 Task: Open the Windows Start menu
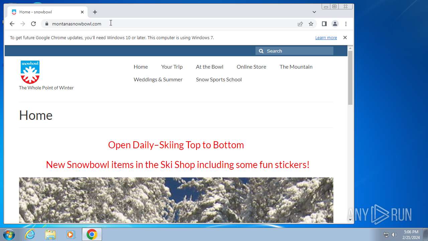[9, 234]
